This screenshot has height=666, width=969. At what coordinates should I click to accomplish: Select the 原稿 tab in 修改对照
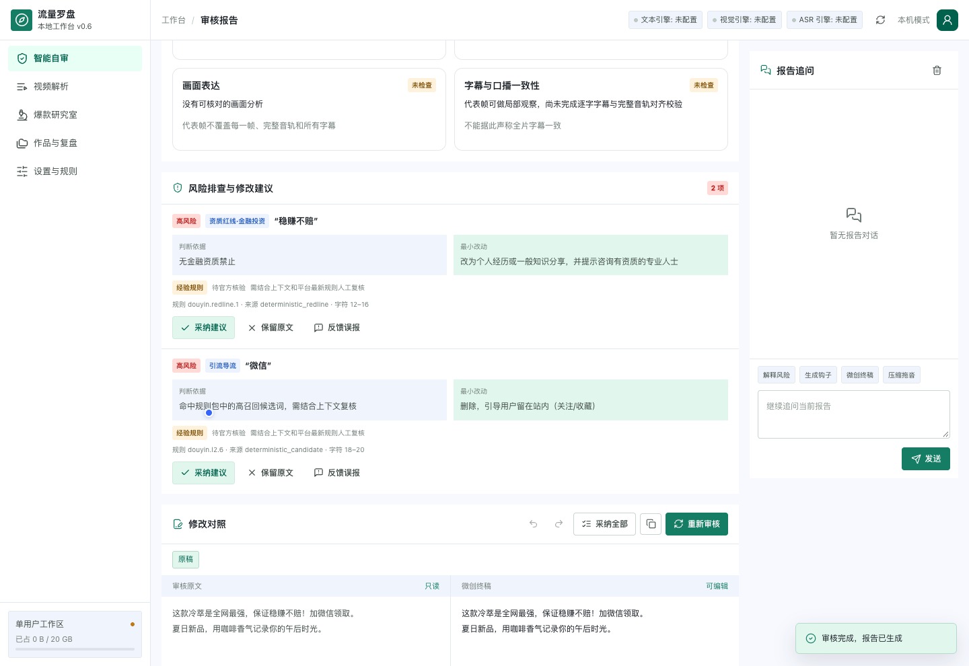(x=186, y=559)
